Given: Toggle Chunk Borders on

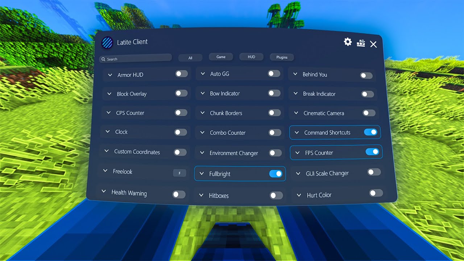Looking at the screenshot, I should click(275, 113).
